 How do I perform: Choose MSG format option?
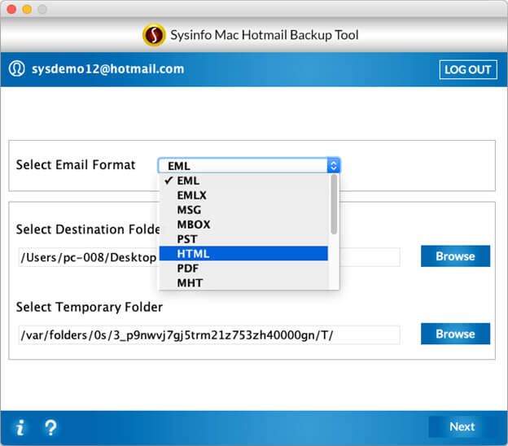click(243, 209)
